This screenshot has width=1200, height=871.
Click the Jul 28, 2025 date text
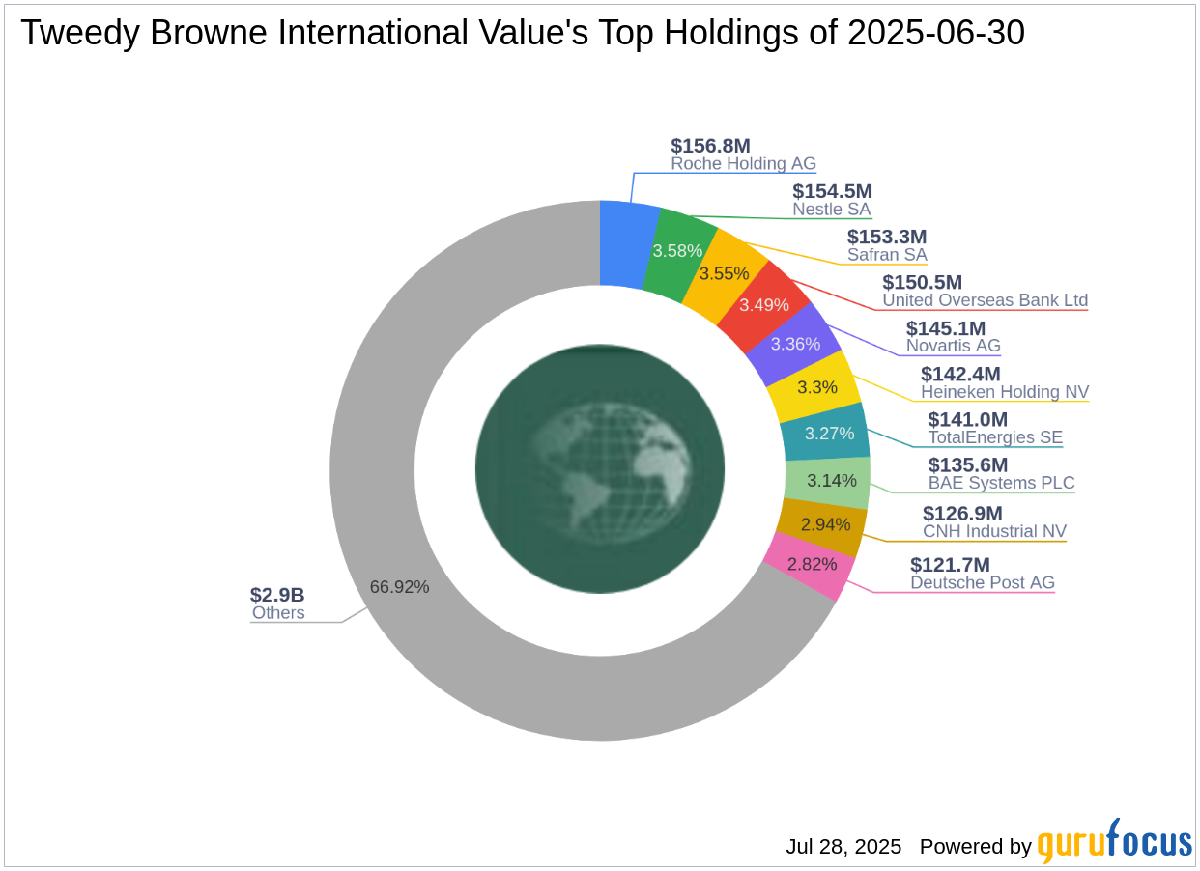[x=843, y=847]
